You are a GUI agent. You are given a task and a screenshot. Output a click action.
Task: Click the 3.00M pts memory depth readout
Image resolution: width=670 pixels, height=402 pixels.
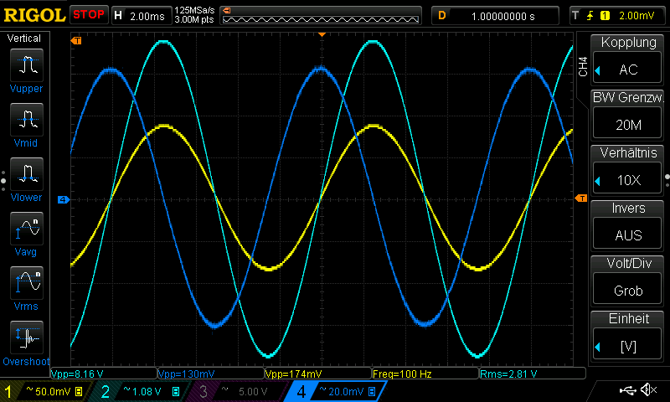tap(194, 19)
